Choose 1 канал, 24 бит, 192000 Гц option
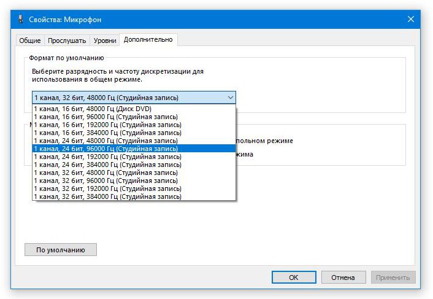 tap(107, 157)
